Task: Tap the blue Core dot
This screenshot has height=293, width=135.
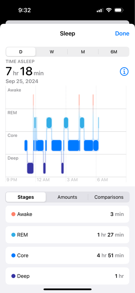Action: coord(13,256)
